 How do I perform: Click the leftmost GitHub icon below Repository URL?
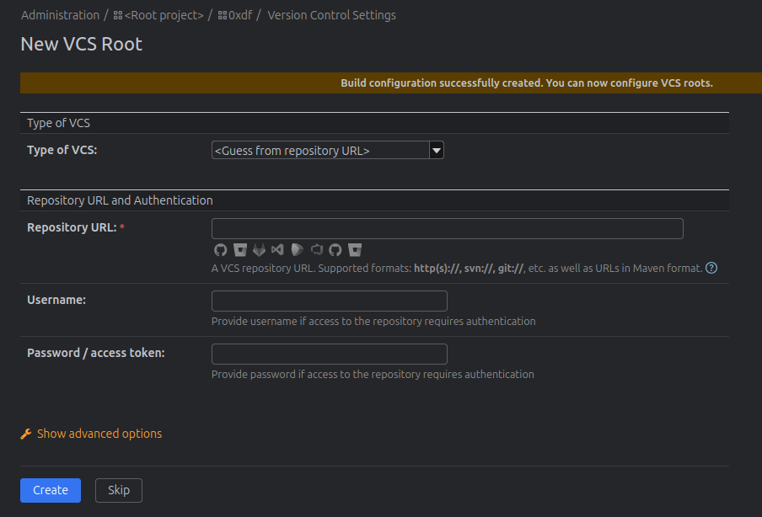pos(221,250)
